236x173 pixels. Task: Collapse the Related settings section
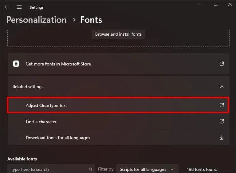point(222,86)
